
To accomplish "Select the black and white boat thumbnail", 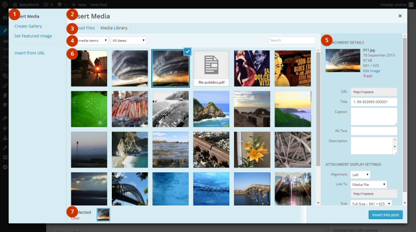I will coord(171,109).
